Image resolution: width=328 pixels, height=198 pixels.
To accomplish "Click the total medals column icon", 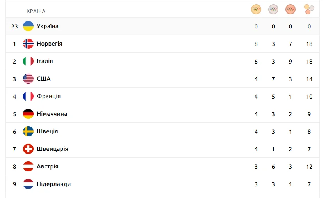I will coord(309,9).
